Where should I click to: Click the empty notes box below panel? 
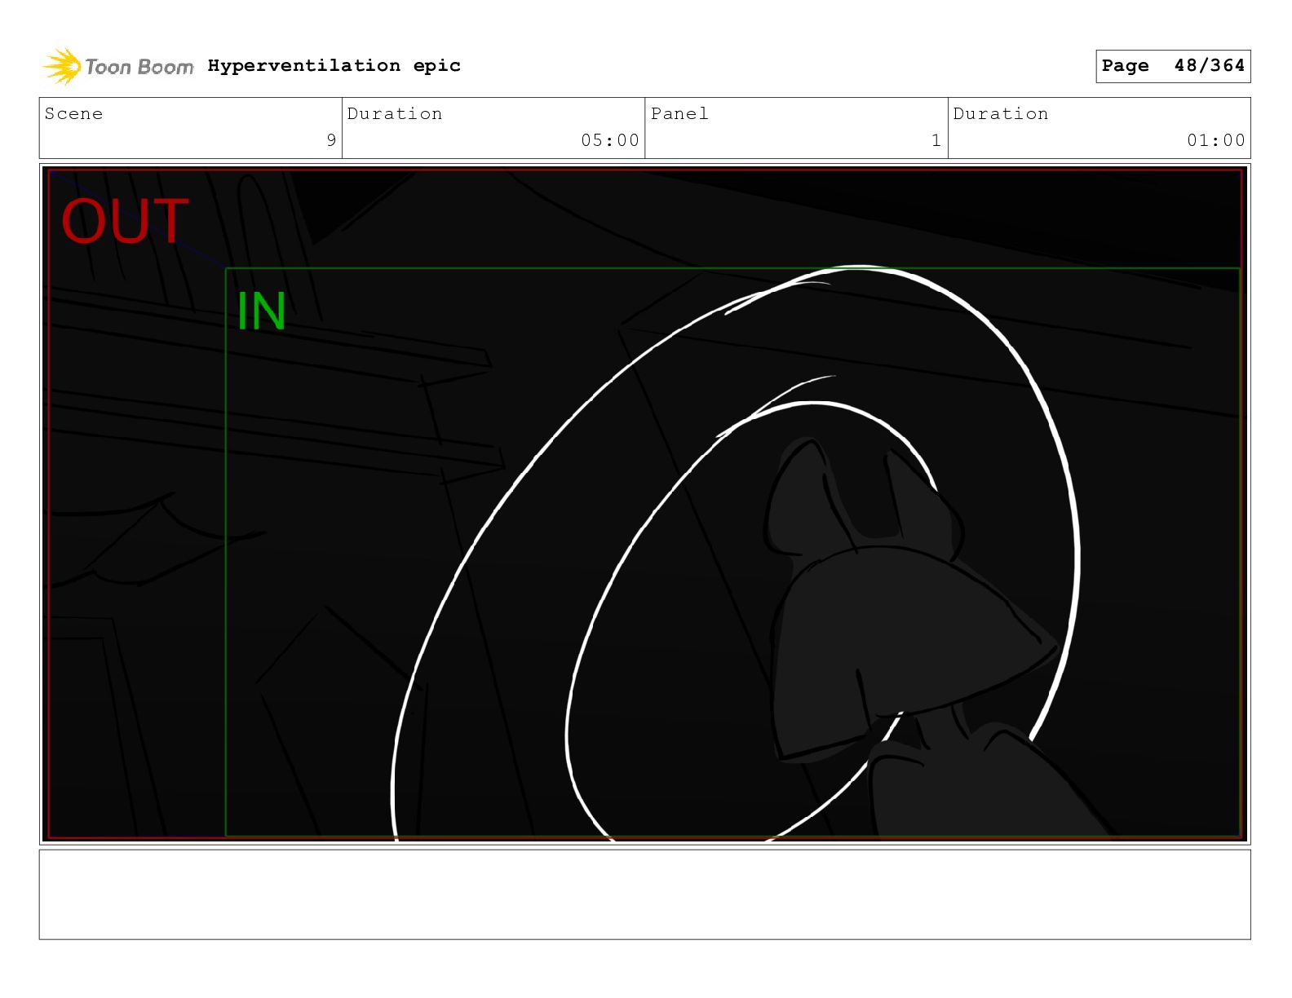644,894
